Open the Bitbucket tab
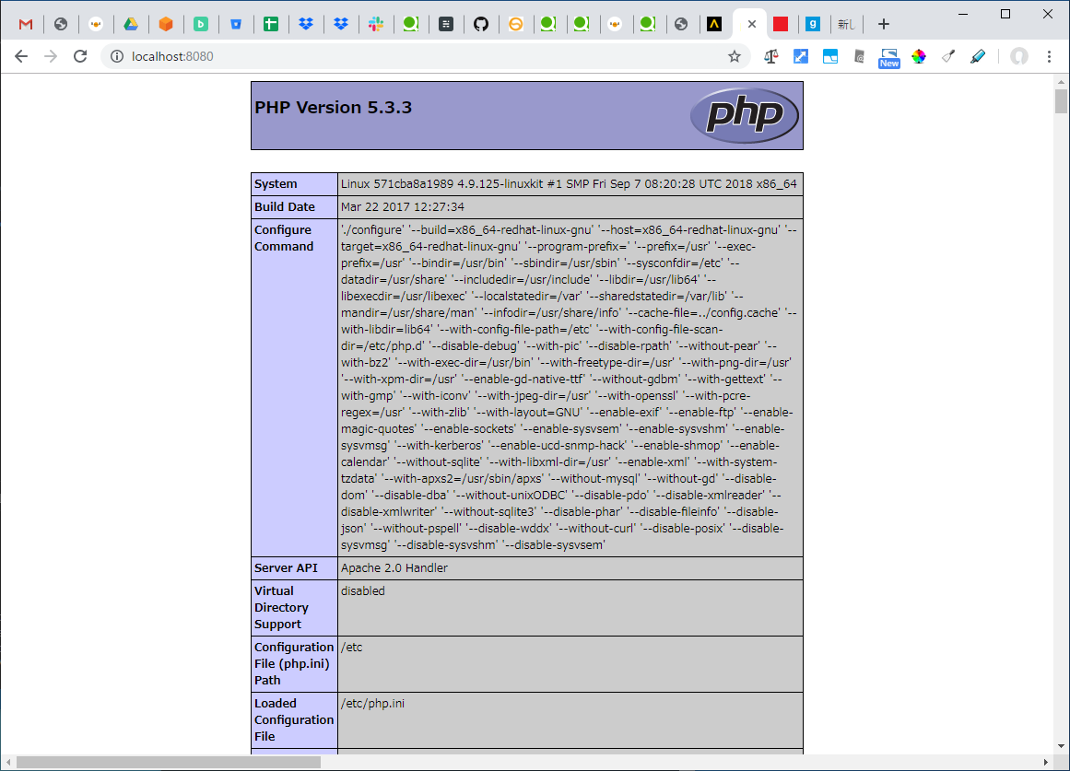This screenshot has width=1070, height=771. click(x=236, y=25)
